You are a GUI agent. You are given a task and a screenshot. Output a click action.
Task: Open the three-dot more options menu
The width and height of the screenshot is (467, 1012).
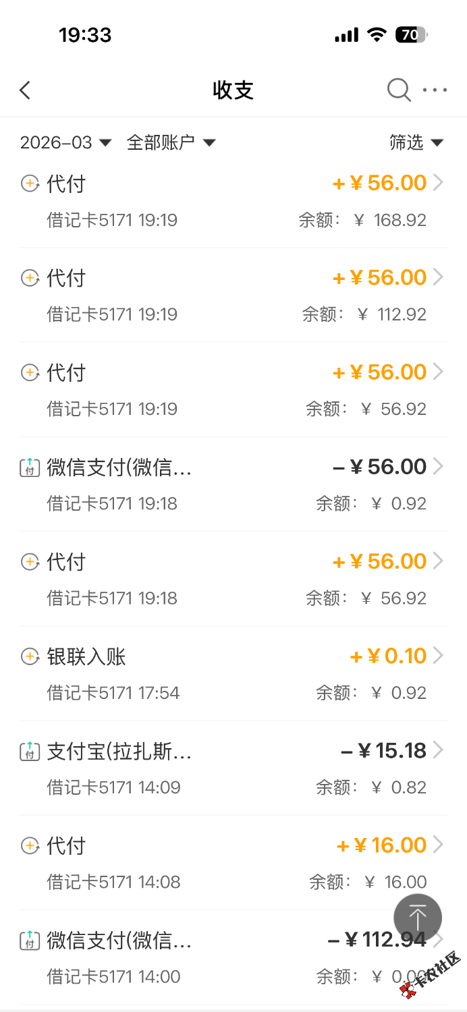click(x=435, y=90)
